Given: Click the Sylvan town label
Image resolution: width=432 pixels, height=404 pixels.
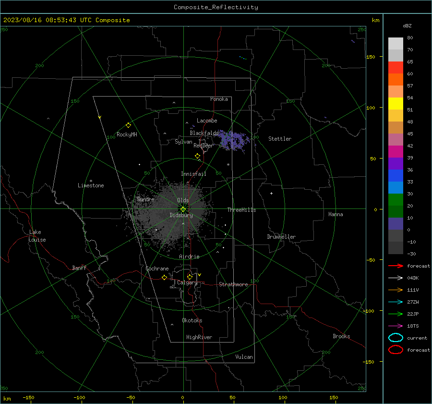Looking at the screenshot, I should click(183, 142).
